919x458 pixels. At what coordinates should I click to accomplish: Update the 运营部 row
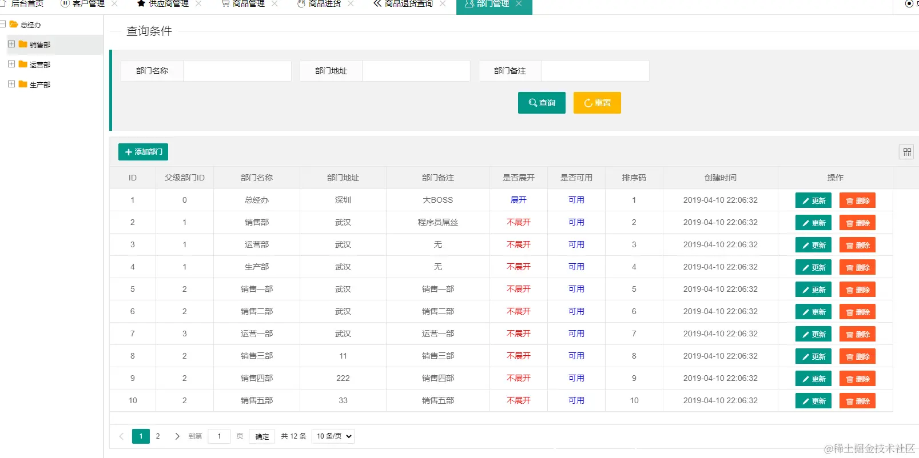(813, 245)
